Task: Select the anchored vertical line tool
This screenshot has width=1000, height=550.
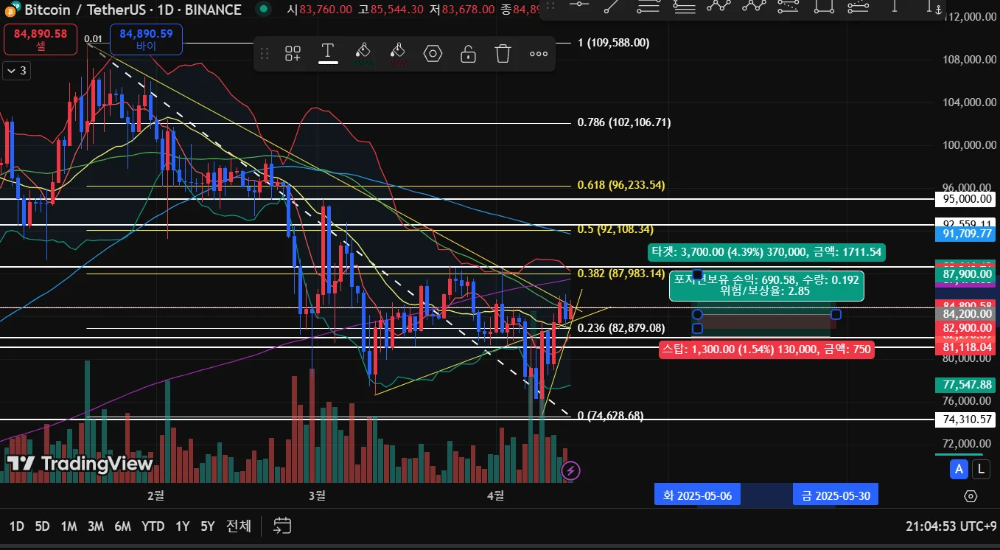Action: [x=935, y=7]
